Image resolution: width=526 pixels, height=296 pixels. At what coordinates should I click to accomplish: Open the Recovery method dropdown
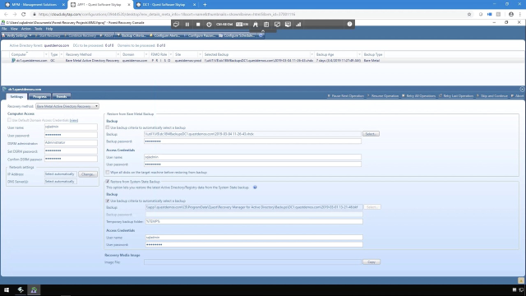[x=67, y=106]
